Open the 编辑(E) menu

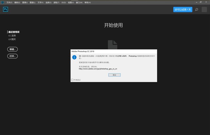point(17,2)
